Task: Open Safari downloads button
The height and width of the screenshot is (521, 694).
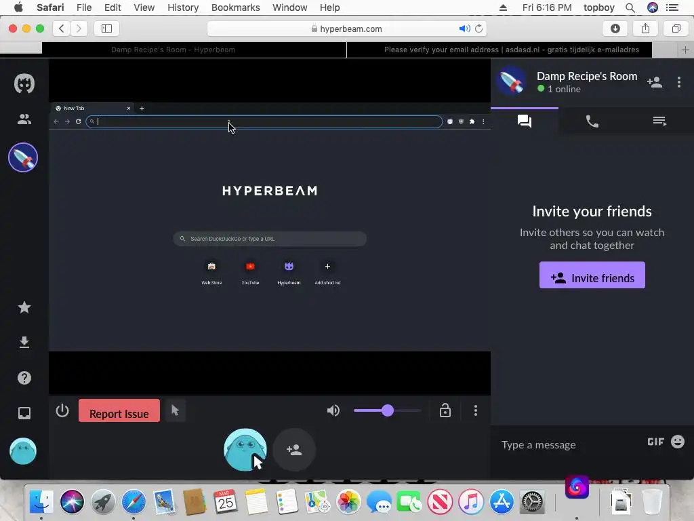Action: (x=615, y=28)
